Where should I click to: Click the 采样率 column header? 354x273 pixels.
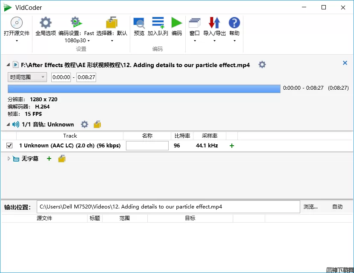click(210, 136)
